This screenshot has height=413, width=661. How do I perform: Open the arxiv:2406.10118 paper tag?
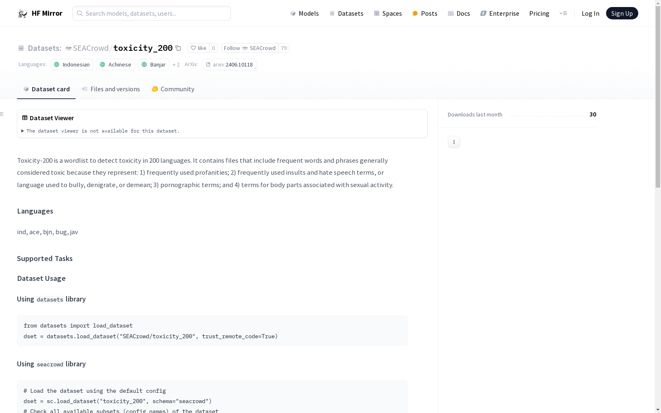point(229,64)
